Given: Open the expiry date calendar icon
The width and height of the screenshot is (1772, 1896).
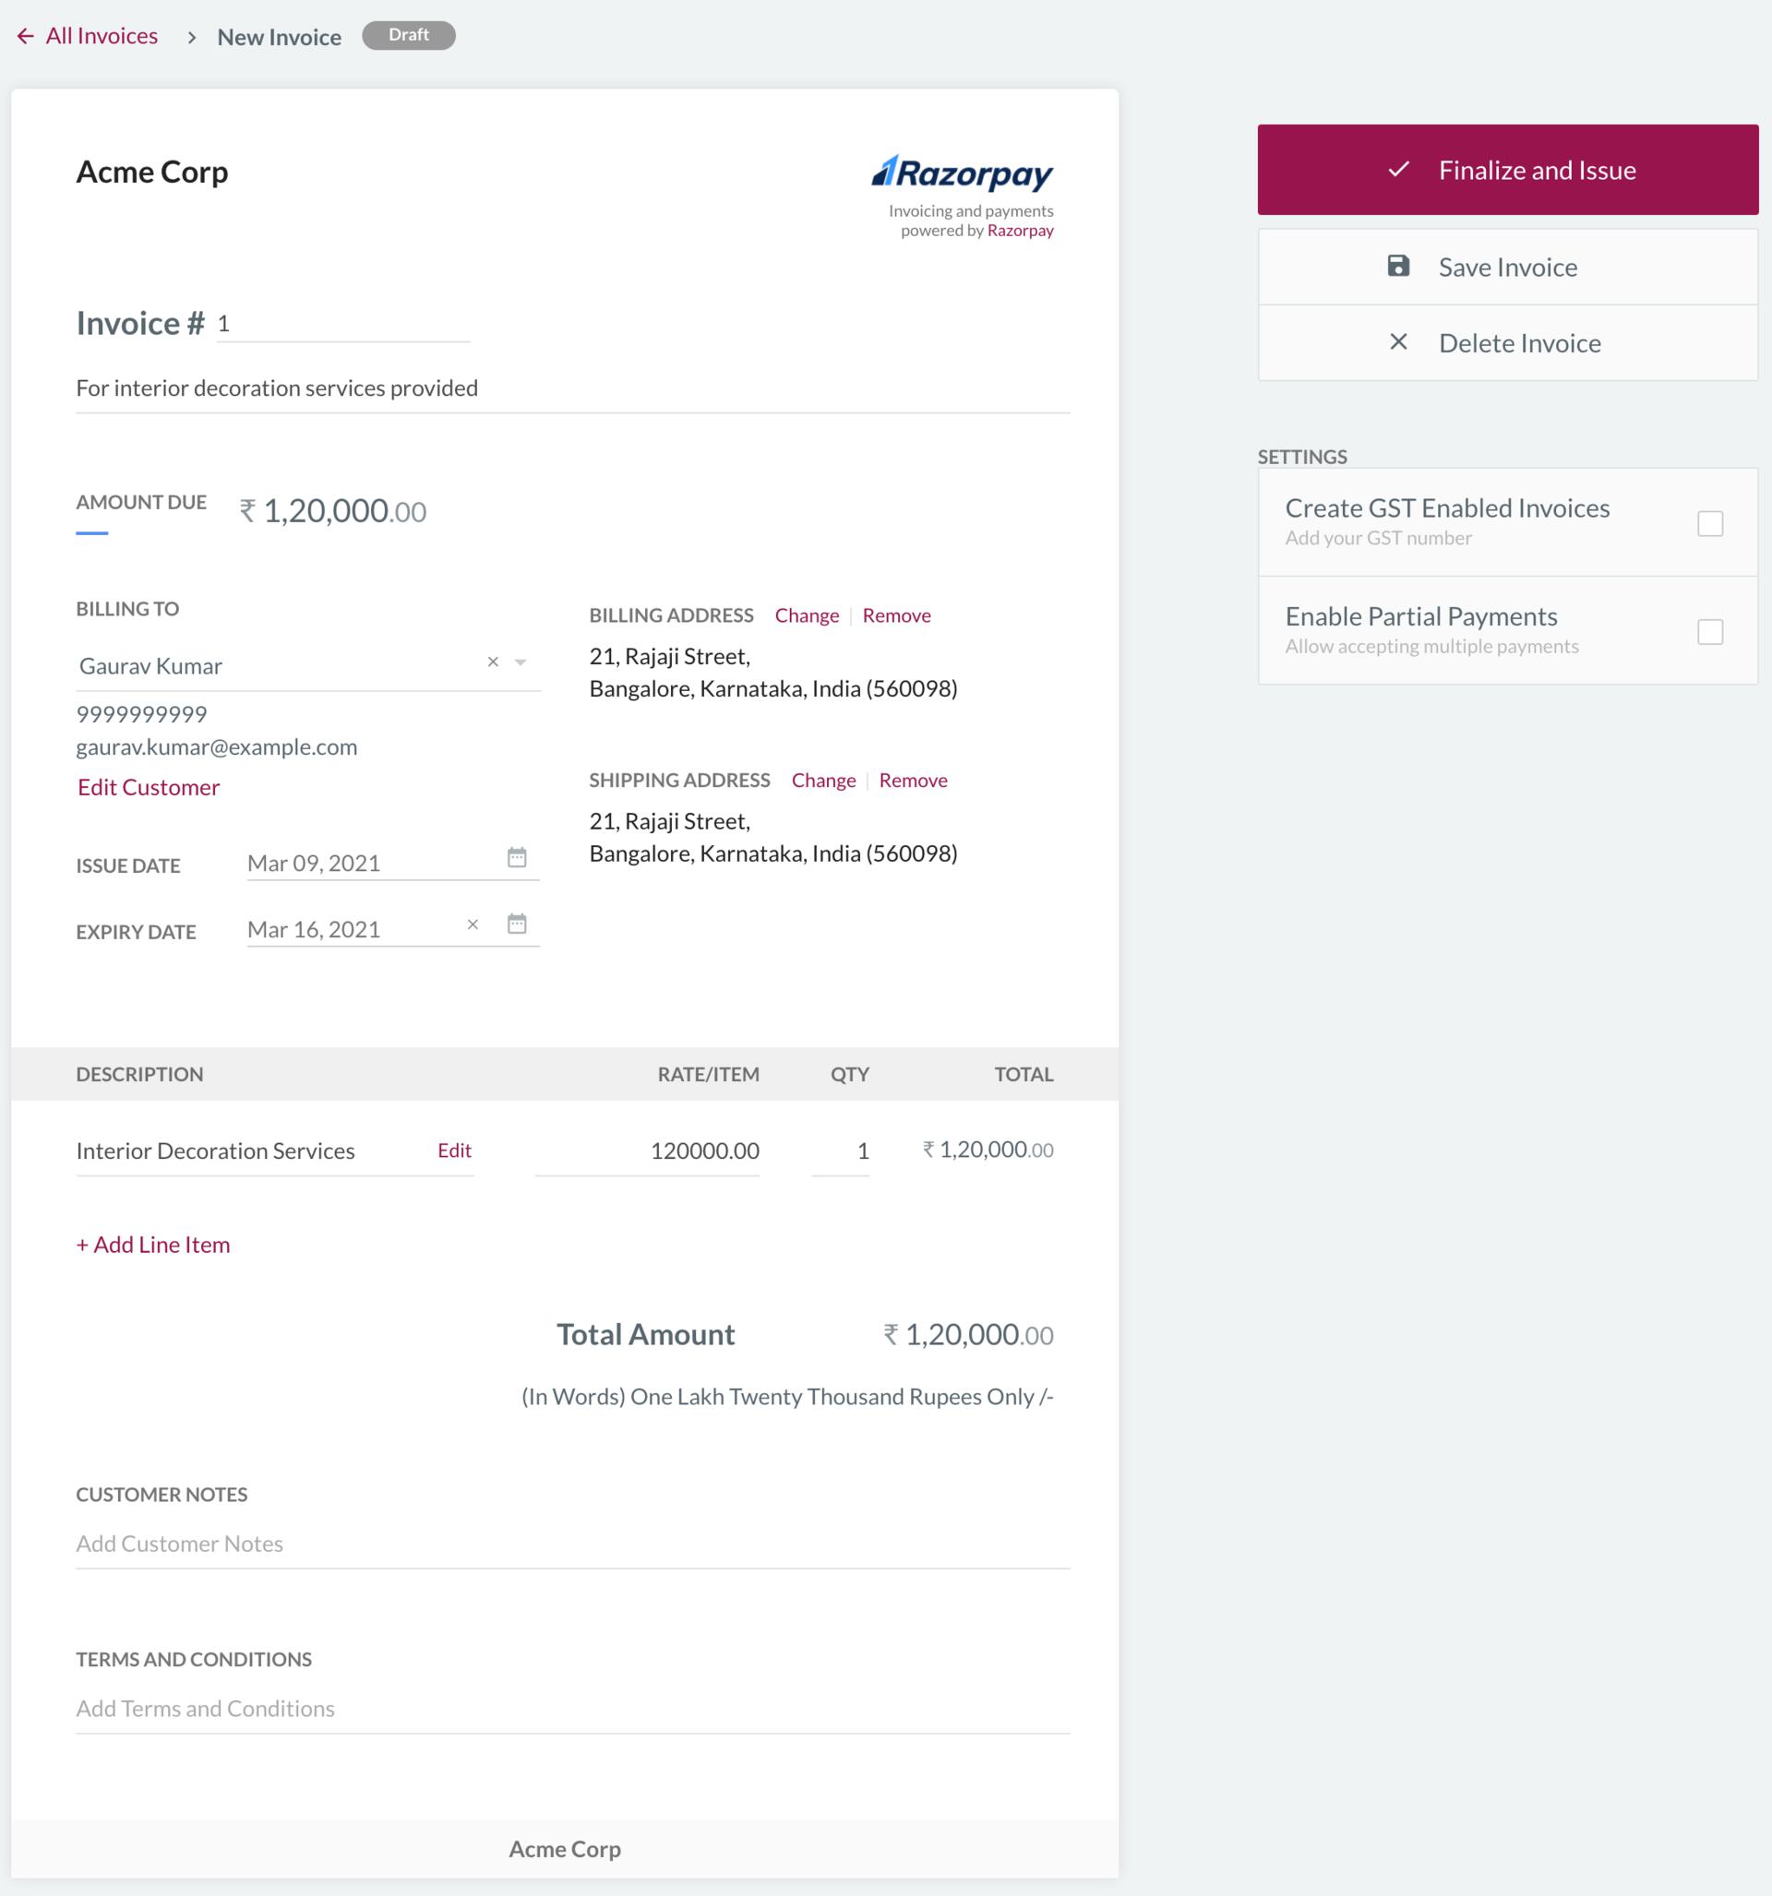Looking at the screenshot, I should tap(516, 924).
